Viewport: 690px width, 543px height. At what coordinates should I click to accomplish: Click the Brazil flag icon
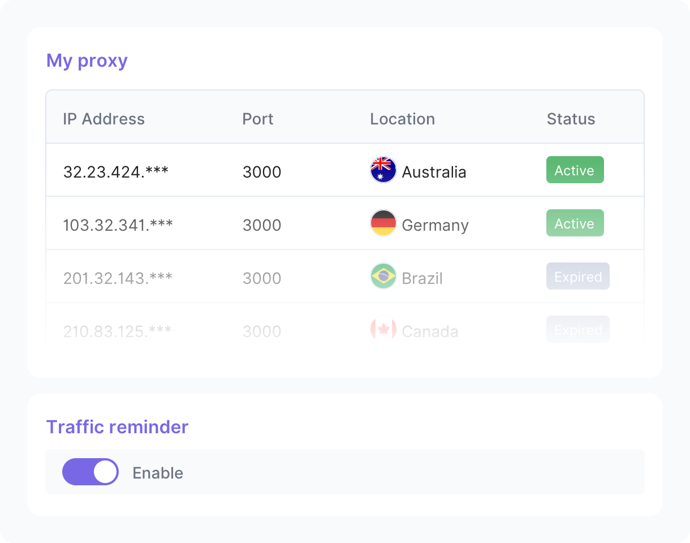pos(383,277)
